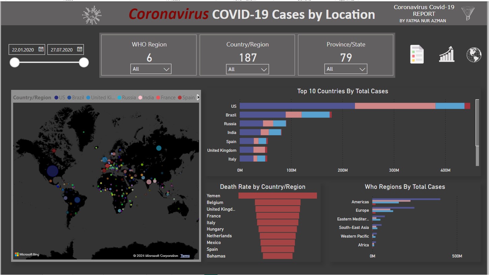Image resolution: width=489 pixels, height=275 pixels.
Task: Click the Microsoft Bing logo on map
Action: (x=27, y=254)
